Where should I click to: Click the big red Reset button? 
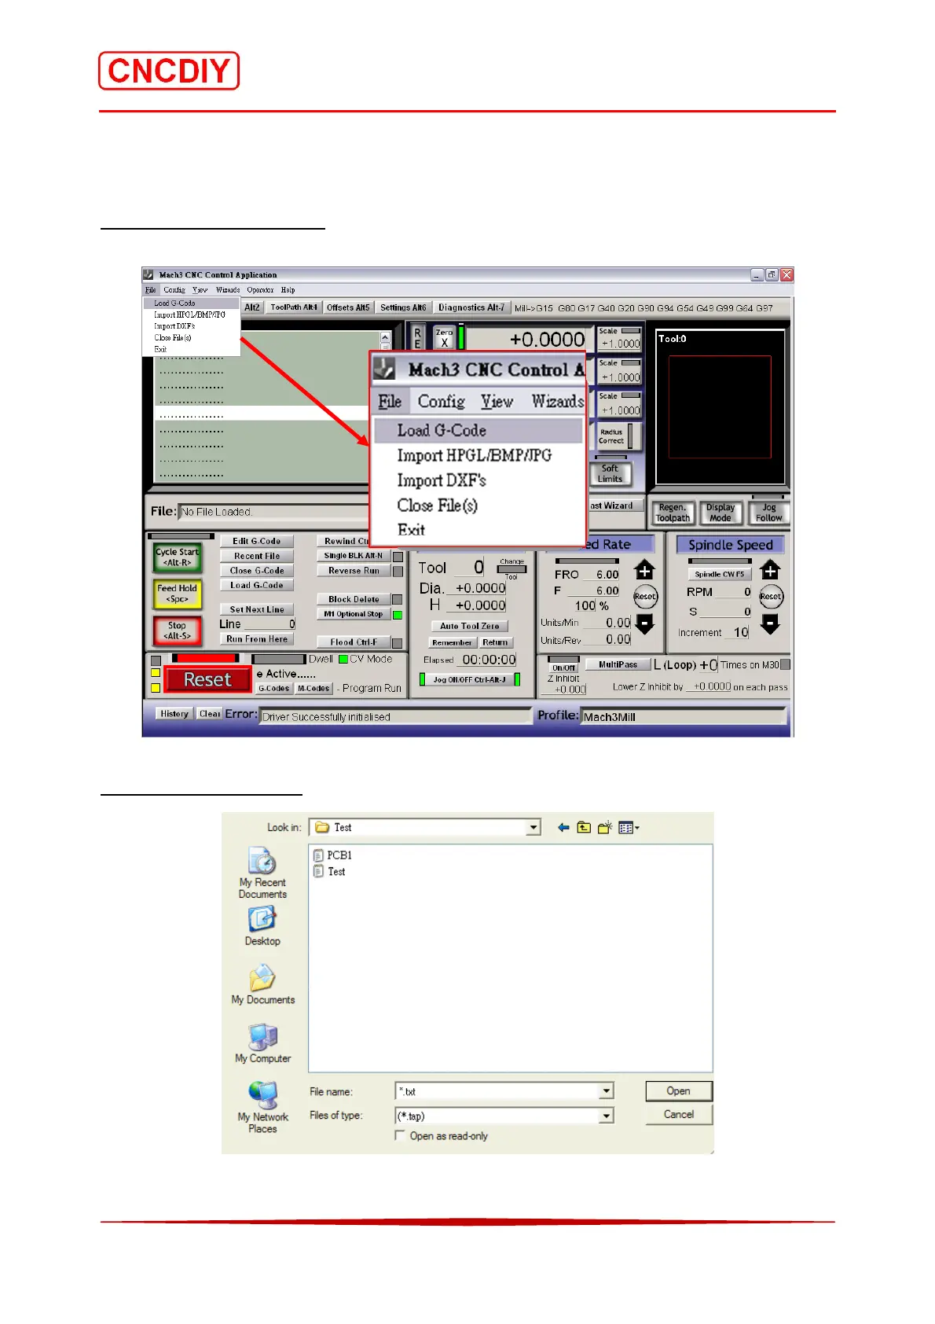(207, 680)
